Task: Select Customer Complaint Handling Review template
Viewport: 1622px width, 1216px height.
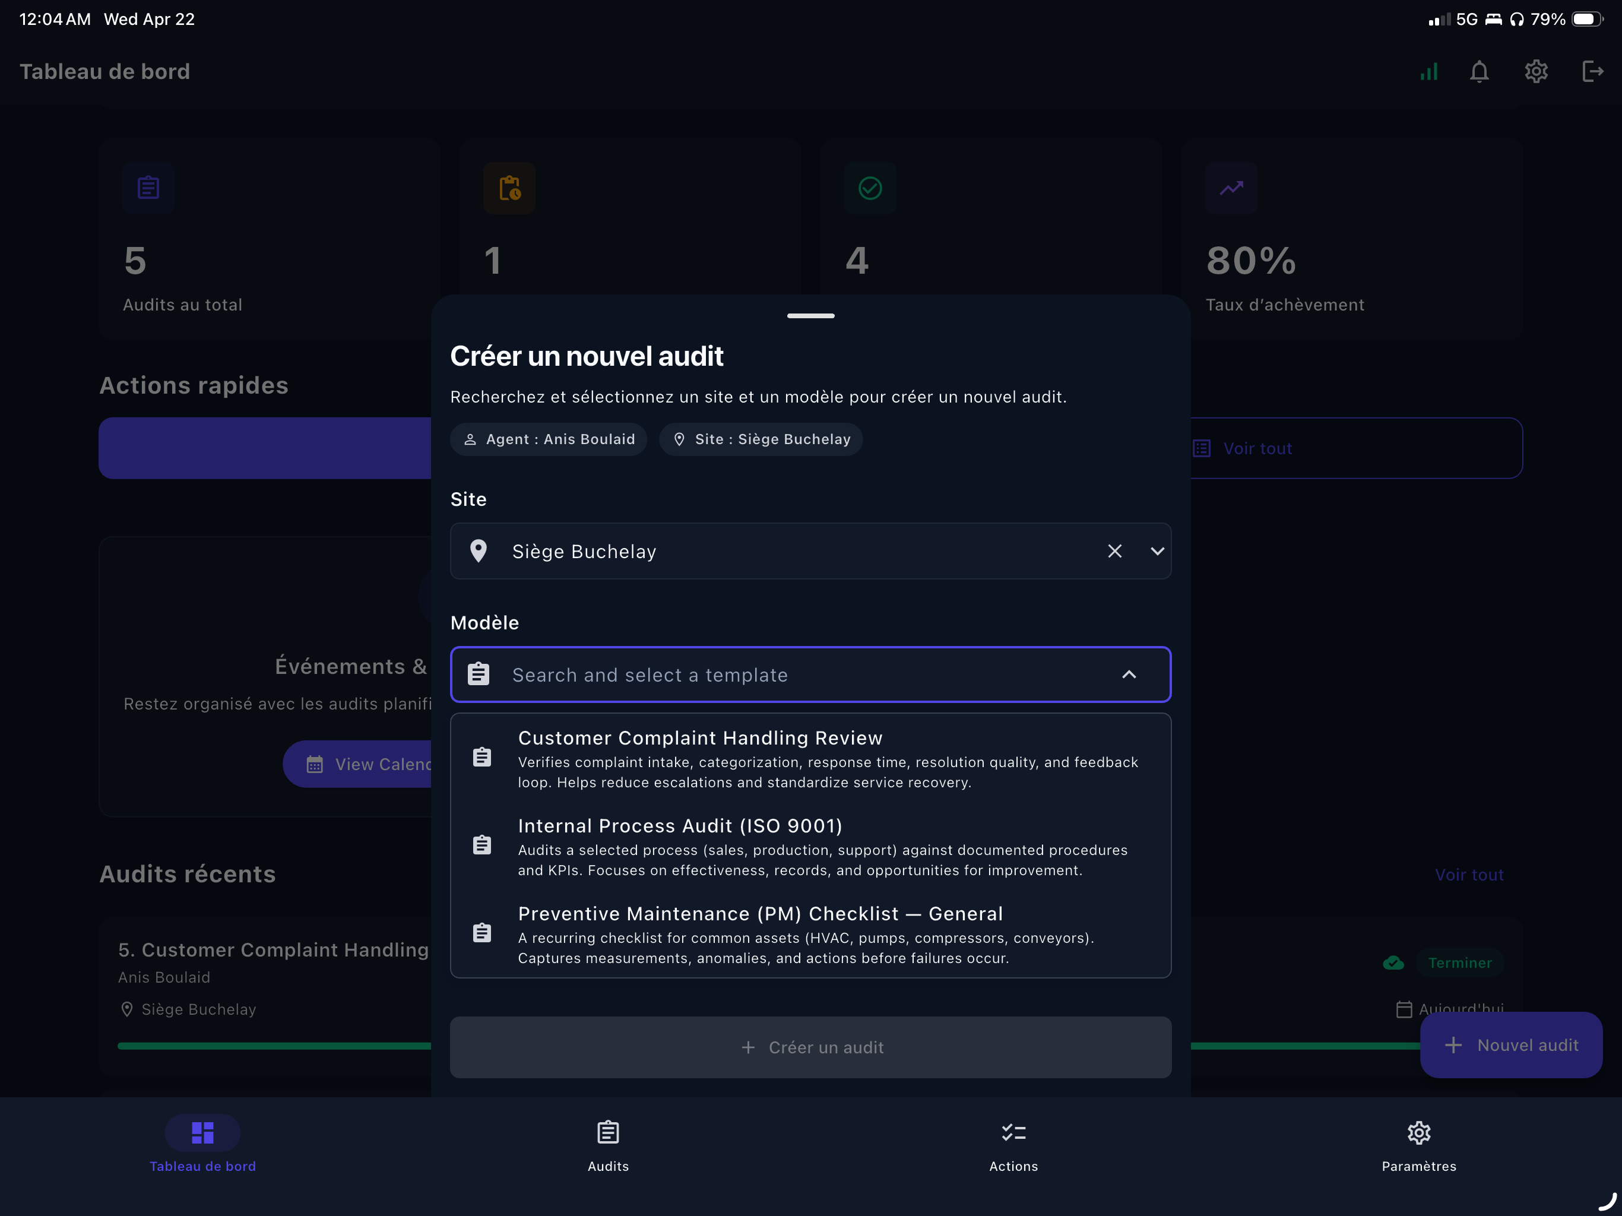Action: click(x=810, y=758)
